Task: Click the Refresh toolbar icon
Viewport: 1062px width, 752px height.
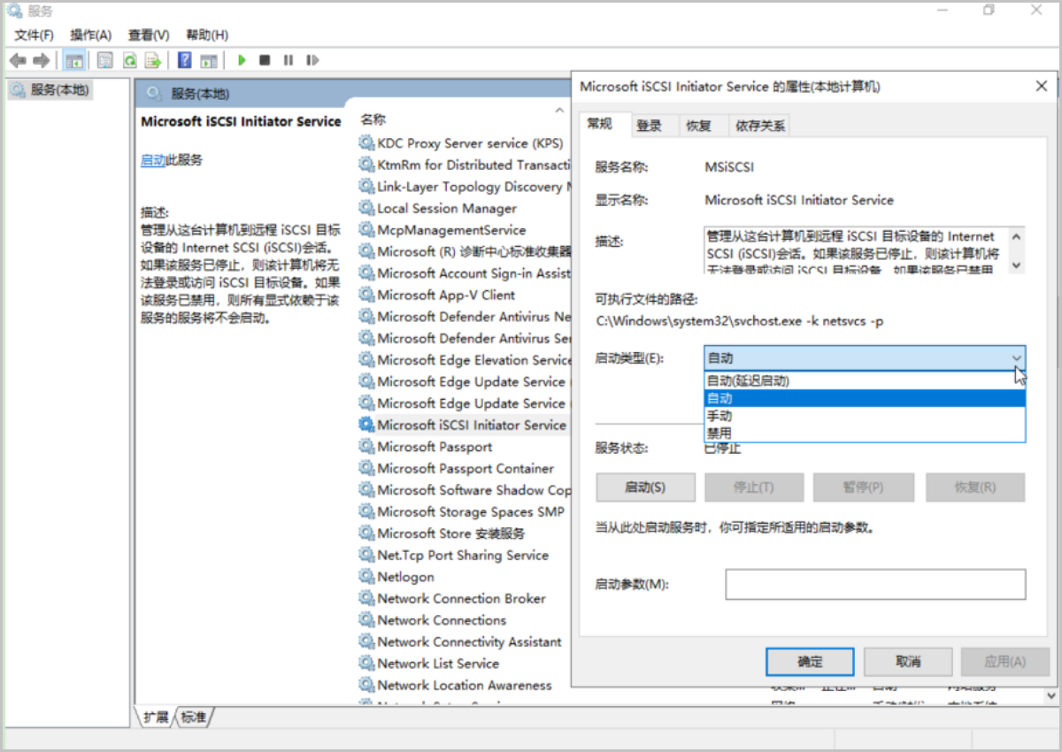Action: [129, 60]
